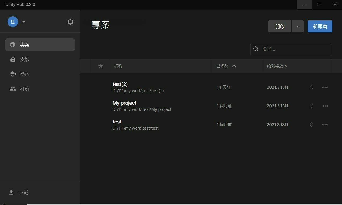Sort by the star favorites column
This screenshot has height=205, width=342.
click(x=101, y=66)
